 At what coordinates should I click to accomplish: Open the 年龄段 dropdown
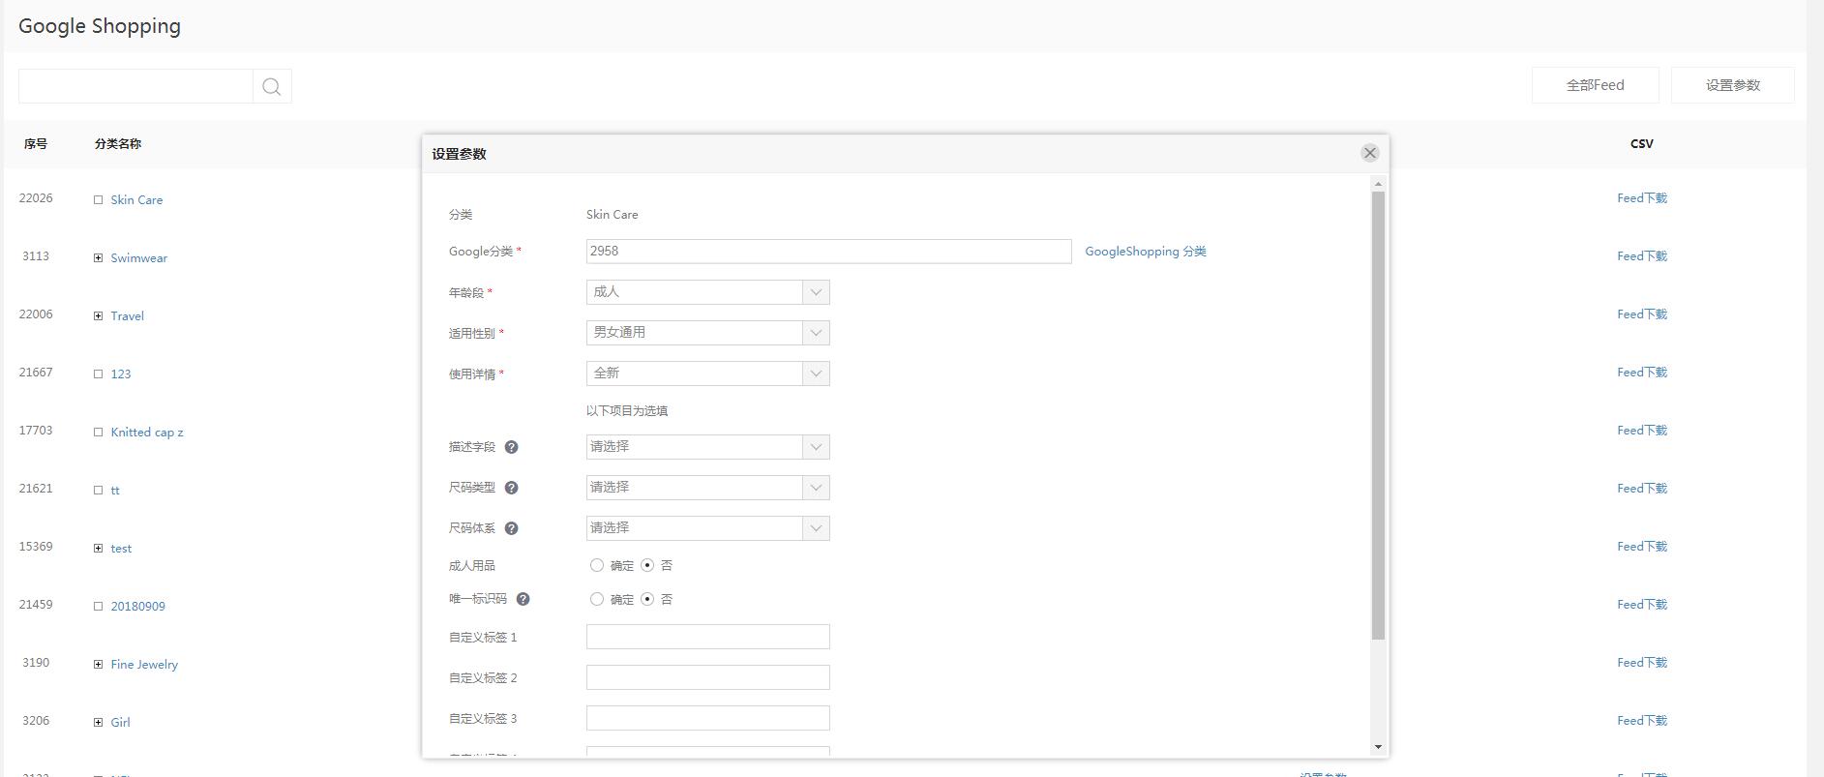(x=707, y=292)
